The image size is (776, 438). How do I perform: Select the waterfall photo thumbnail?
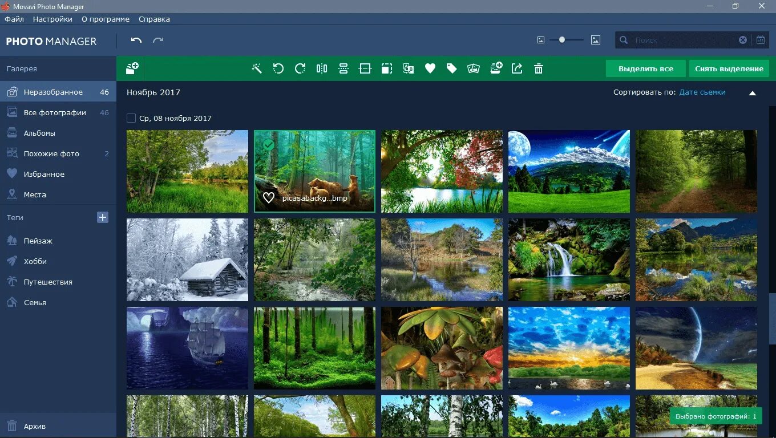[x=569, y=259]
